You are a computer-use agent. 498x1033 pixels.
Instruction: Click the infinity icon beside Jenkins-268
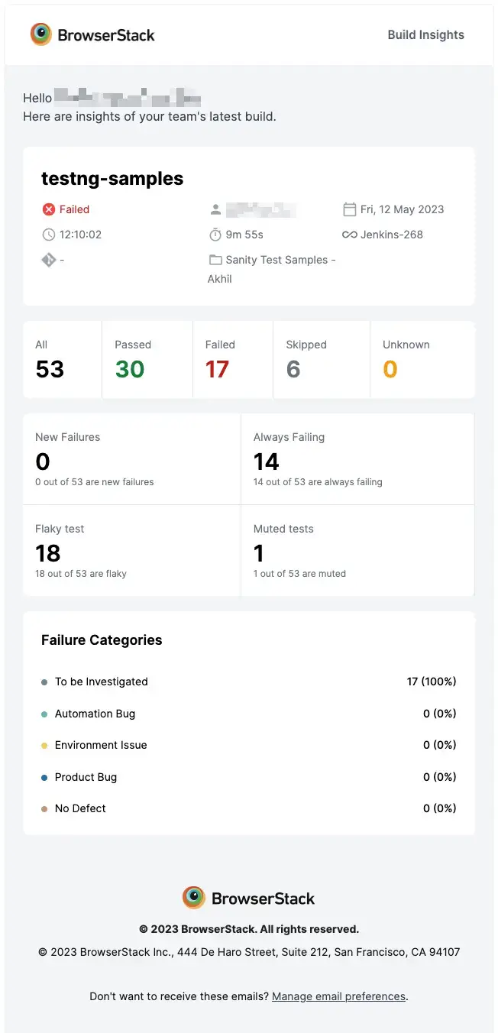pyautogui.click(x=350, y=235)
